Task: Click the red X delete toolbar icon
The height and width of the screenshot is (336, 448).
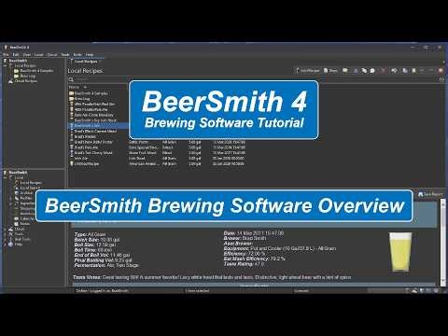Action: (384, 71)
